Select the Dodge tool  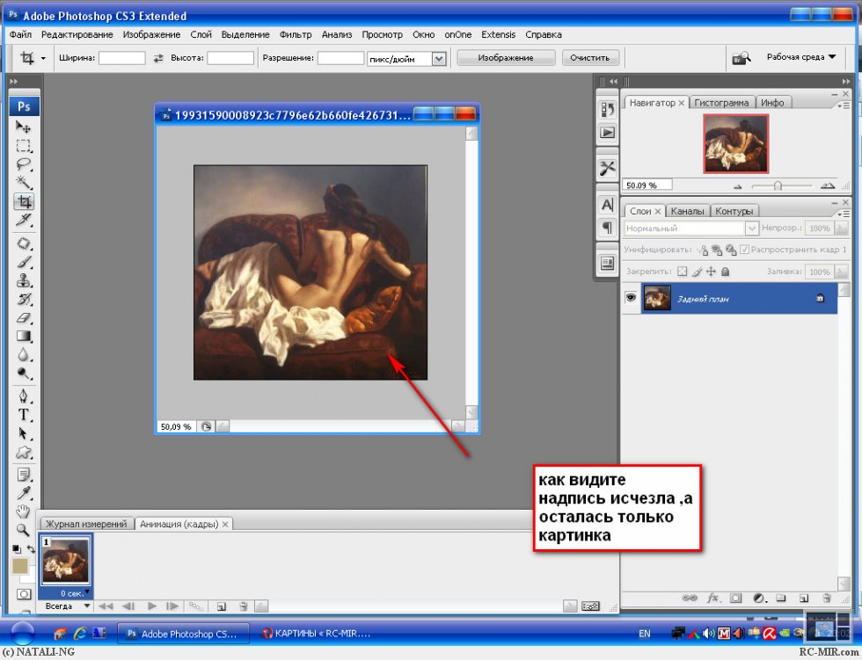pos(23,374)
